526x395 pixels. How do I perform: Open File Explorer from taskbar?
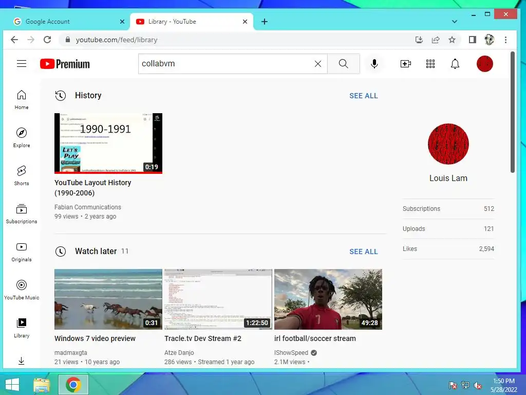pyautogui.click(x=42, y=385)
